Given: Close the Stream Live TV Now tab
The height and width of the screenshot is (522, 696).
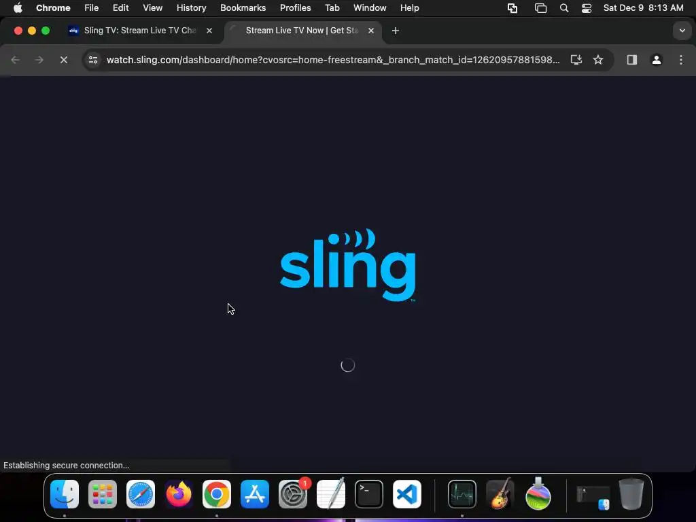Looking at the screenshot, I should [370, 31].
